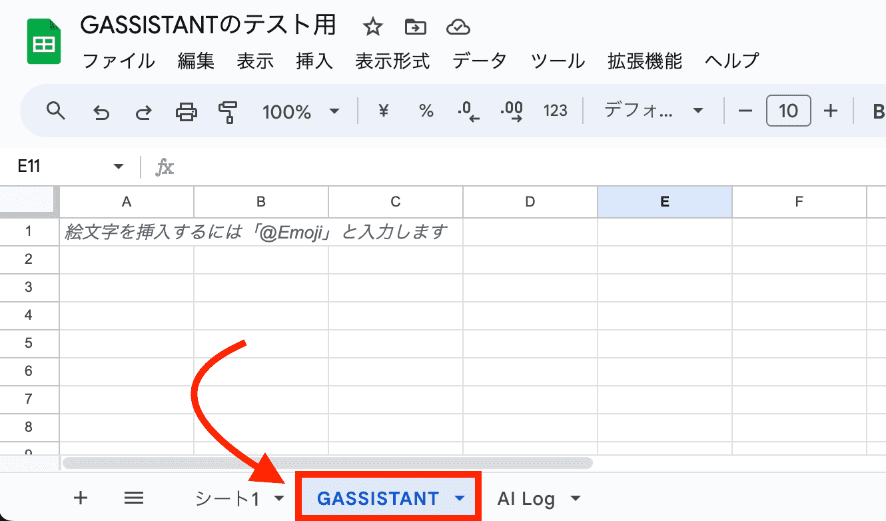
Task: Open the ツール menu
Action: click(558, 61)
